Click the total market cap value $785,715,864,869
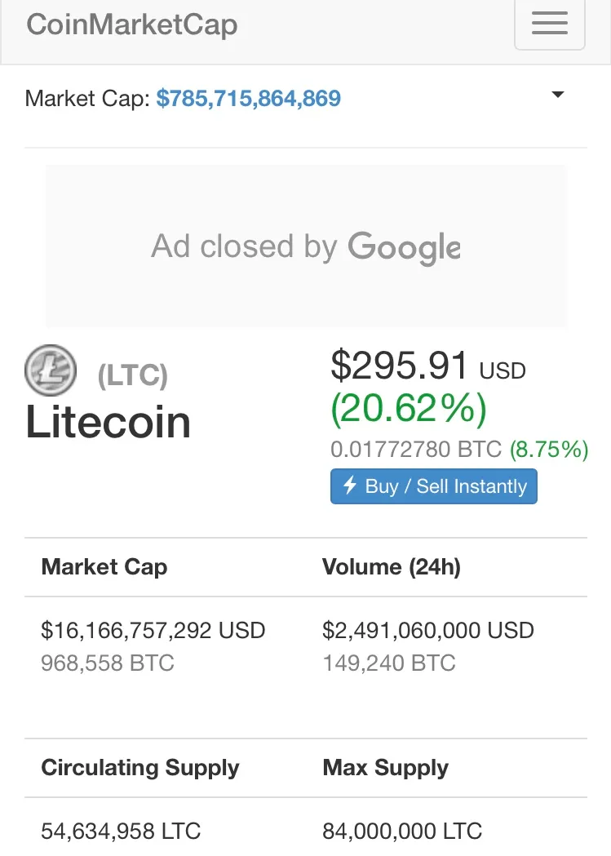This screenshot has width=611, height=856. click(x=248, y=98)
